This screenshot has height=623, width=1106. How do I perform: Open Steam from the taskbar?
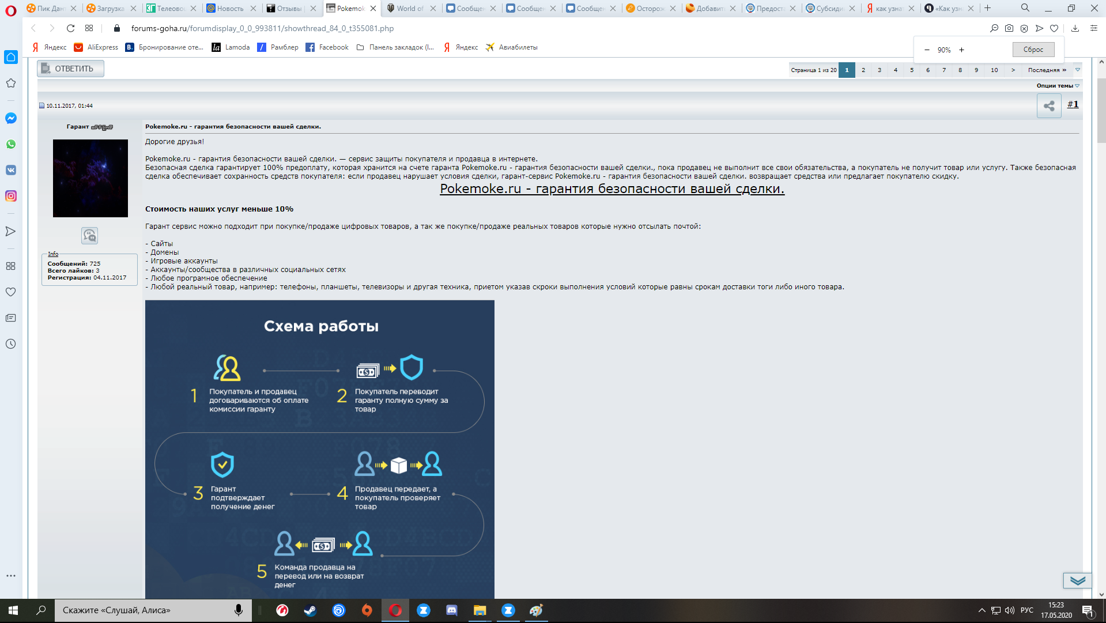click(310, 610)
